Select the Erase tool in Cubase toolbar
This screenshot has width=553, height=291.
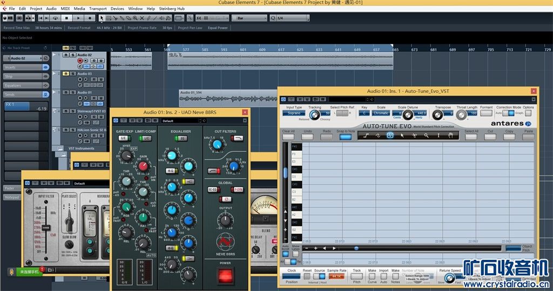click(129, 18)
